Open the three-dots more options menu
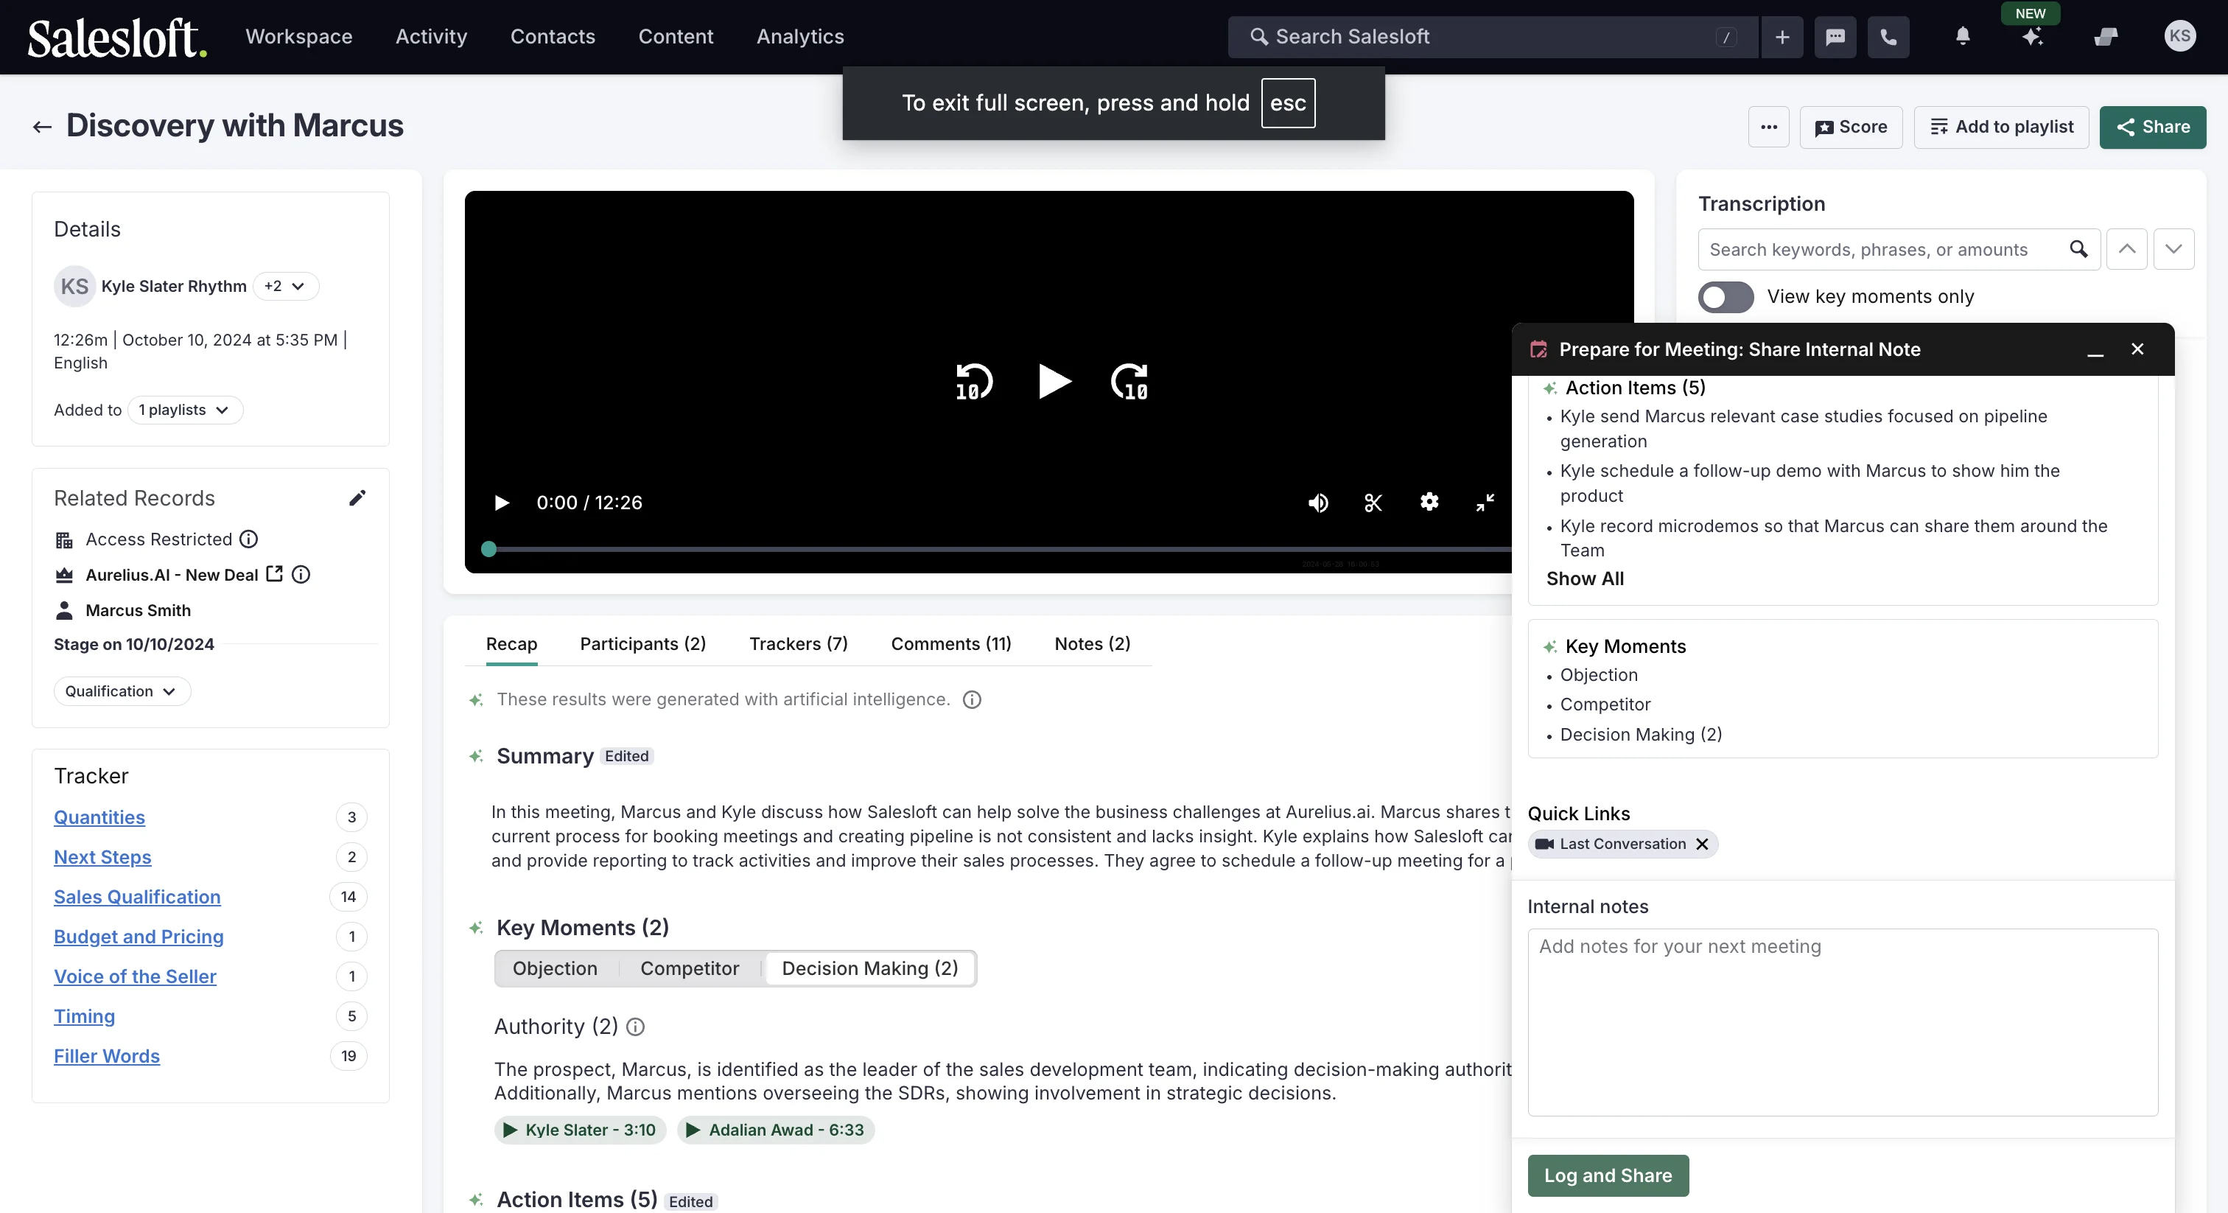The width and height of the screenshot is (2228, 1213). coord(1769,127)
